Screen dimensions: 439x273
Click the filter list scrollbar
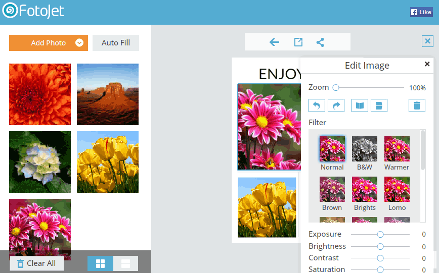423,150
